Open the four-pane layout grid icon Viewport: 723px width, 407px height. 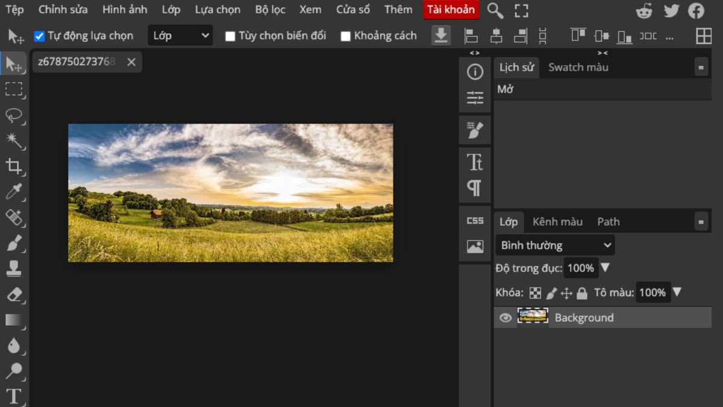coord(704,36)
